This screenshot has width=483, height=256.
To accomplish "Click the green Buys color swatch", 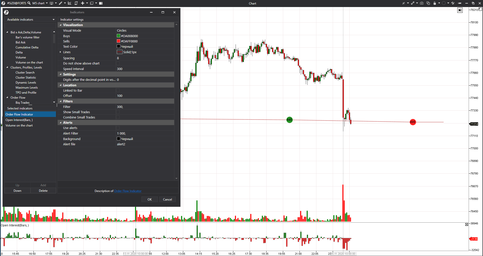I will (x=119, y=36).
